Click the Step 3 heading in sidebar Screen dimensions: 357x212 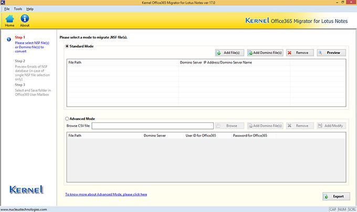(20, 84)
